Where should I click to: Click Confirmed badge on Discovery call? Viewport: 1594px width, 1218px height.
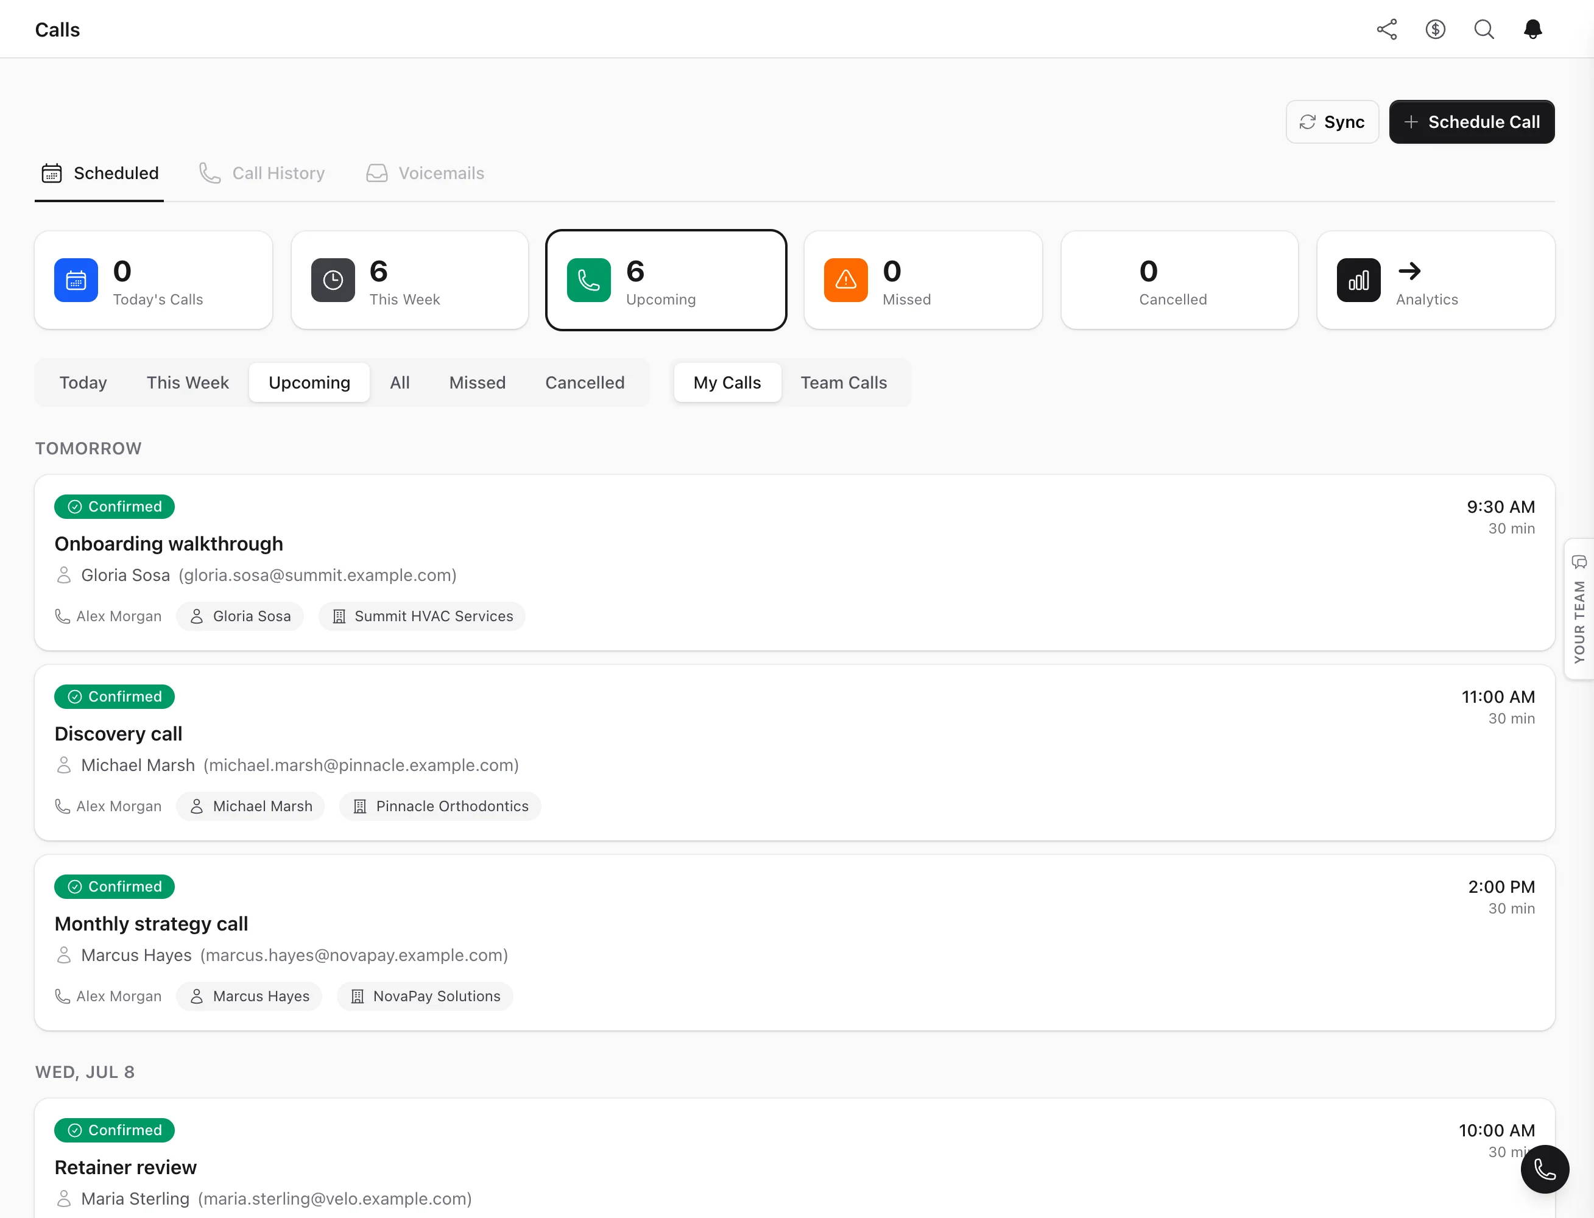point(115,697)
